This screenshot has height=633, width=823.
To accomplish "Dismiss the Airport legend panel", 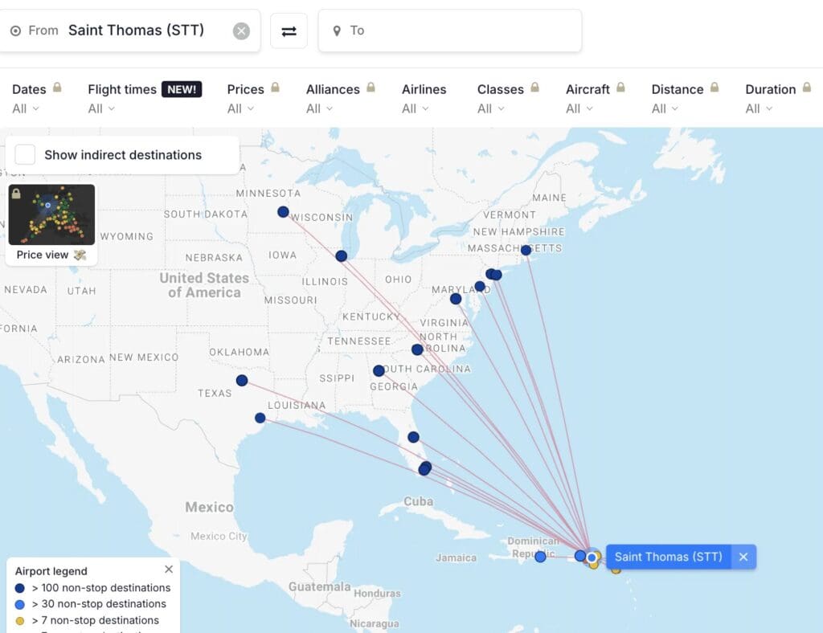I will (x=169, y=570).
